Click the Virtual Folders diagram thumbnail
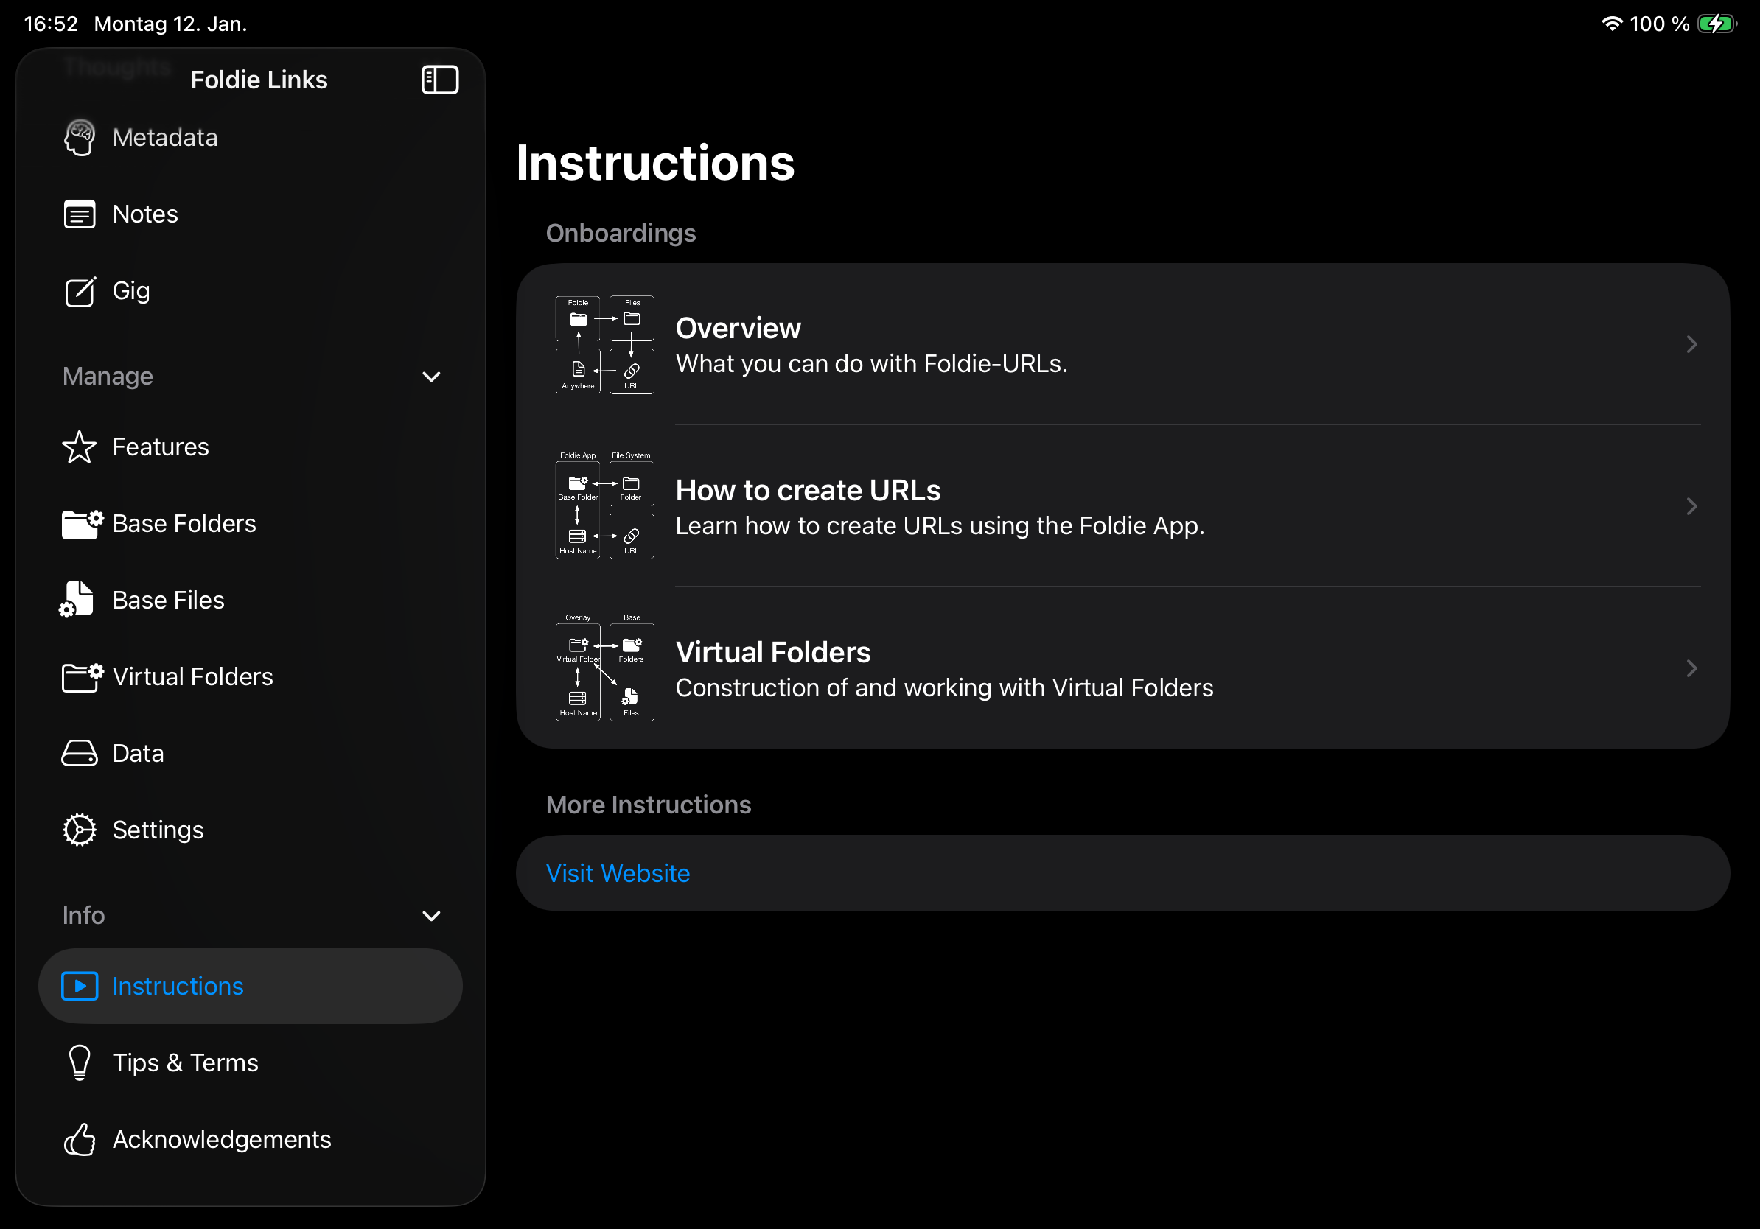1760x1229 pixels. tap(604, 668)
